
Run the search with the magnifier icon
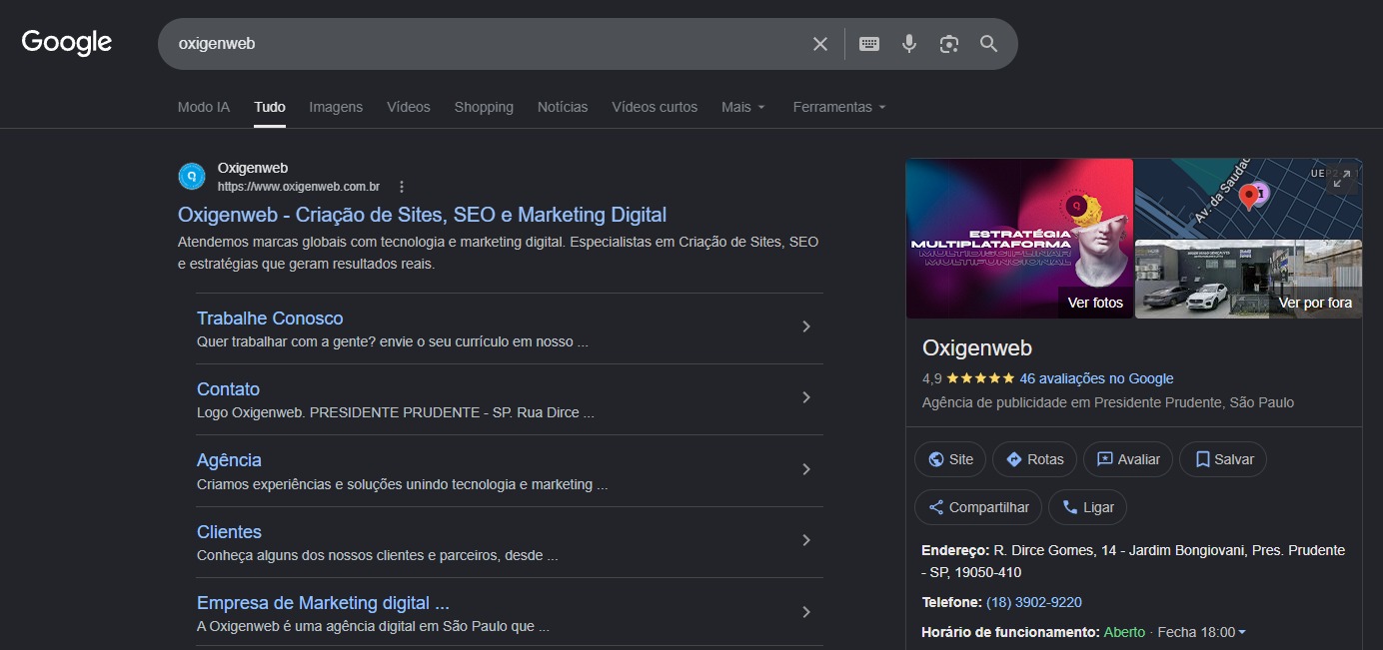tap(989, 44)
